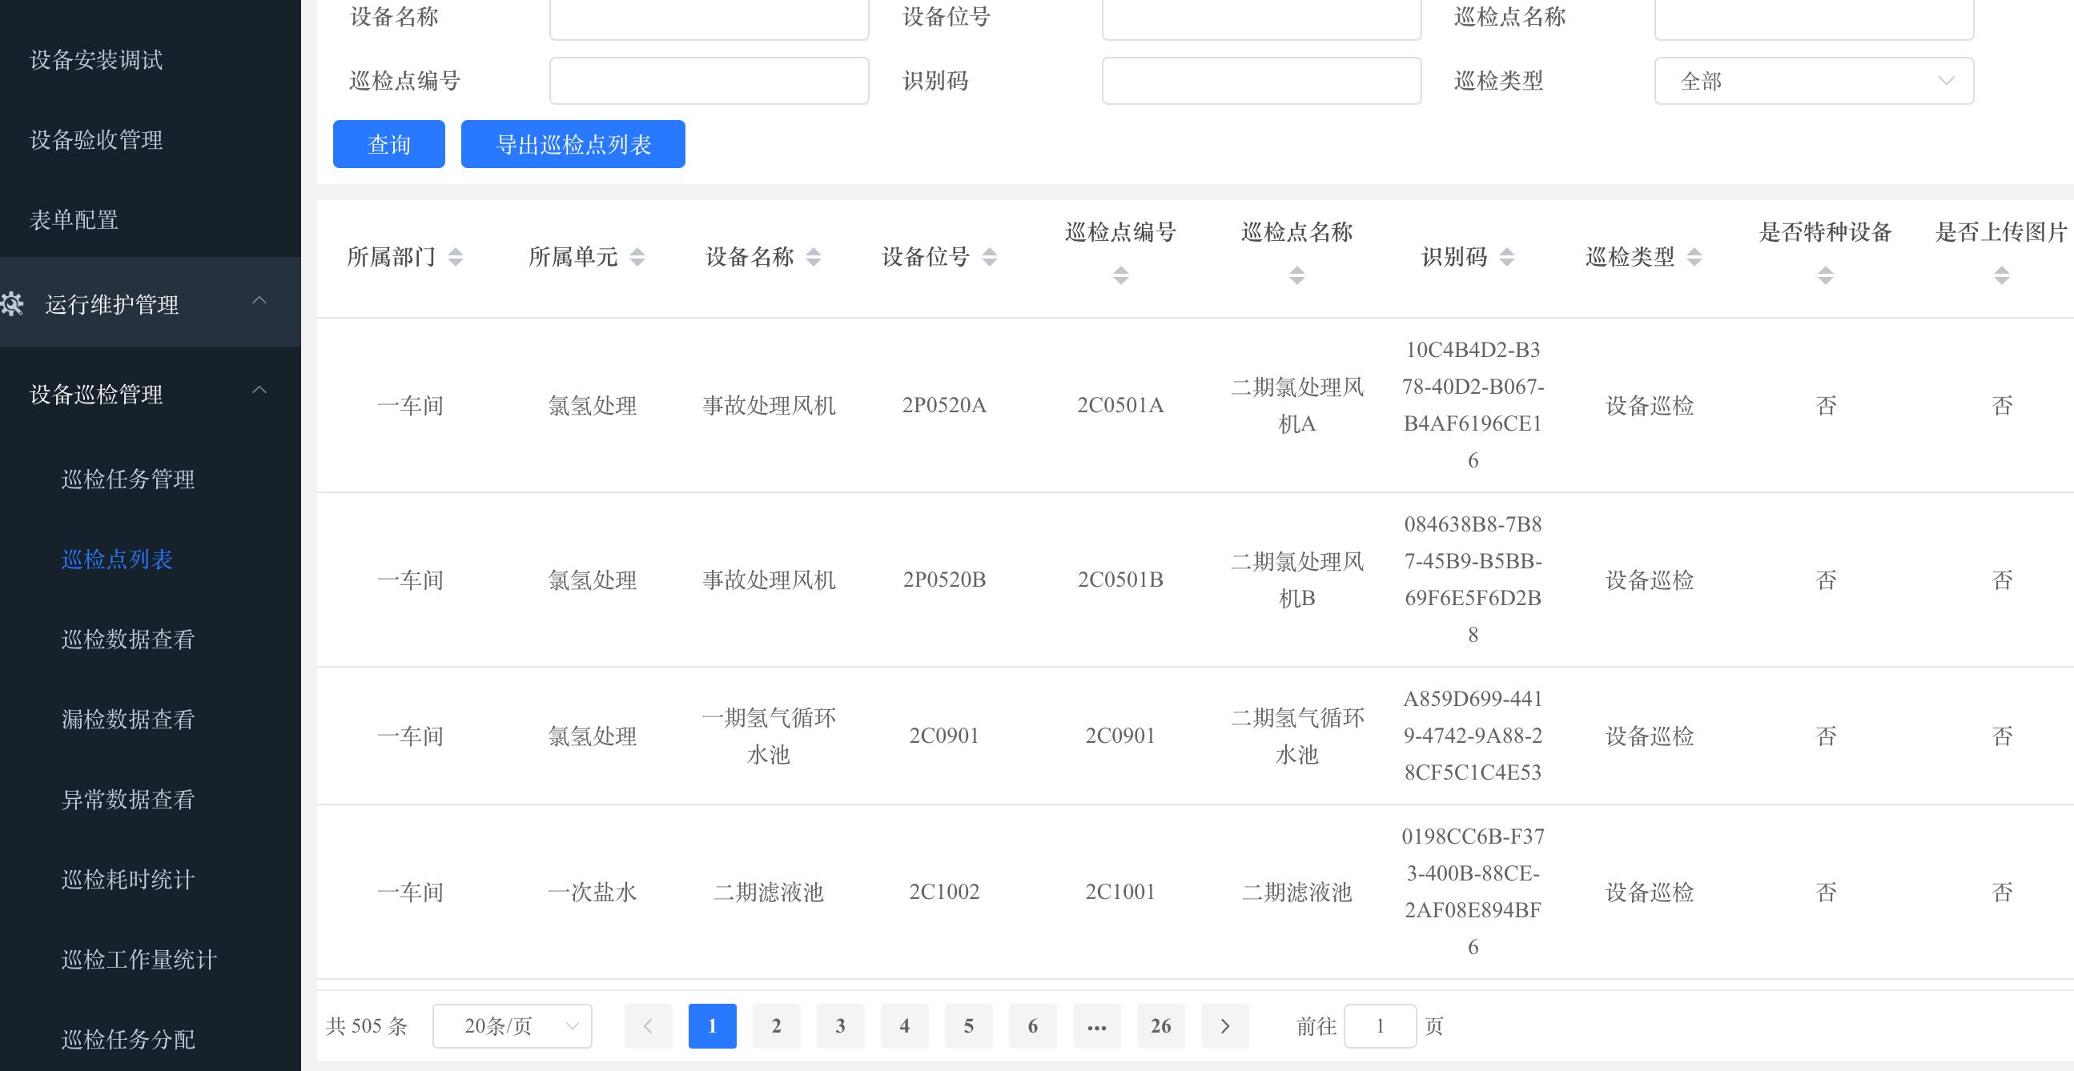Viewport: 2074px width, 1071px height.
Task: Sort table by 所属单元 column arrows
Action: tap(637, 257)
